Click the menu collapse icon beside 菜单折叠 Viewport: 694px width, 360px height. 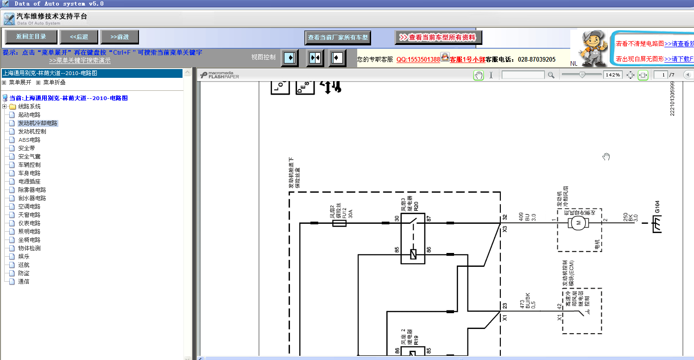[x=38, y=82]
